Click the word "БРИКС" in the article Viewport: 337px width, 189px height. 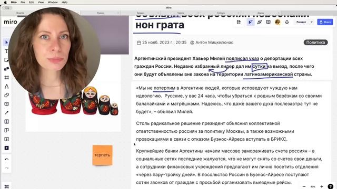(x=279, y=139)
